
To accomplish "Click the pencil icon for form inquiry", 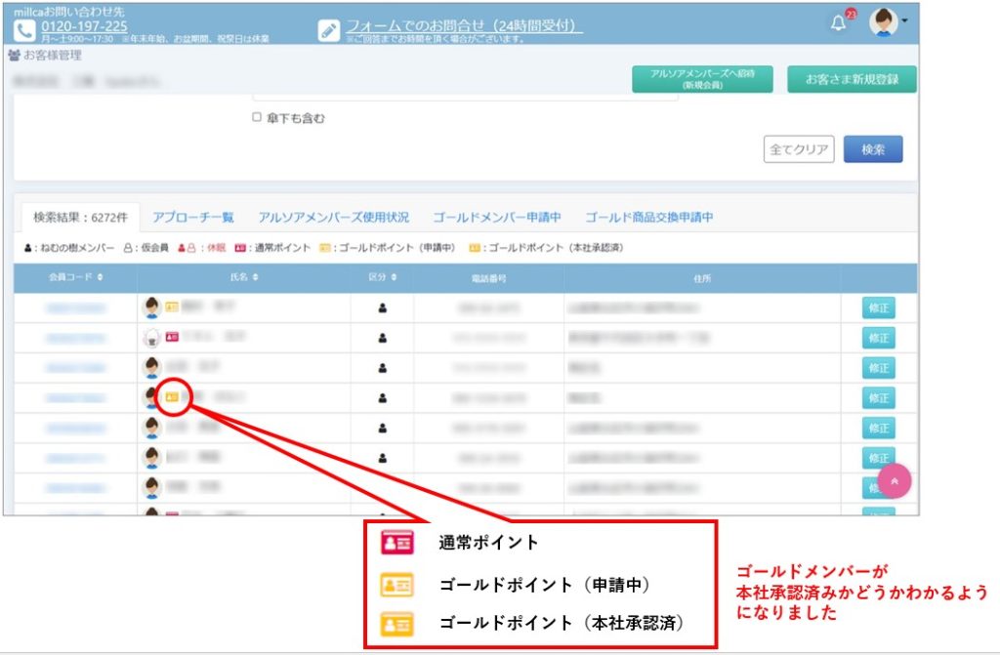I will pyautogui.click(x=329, y=29).
